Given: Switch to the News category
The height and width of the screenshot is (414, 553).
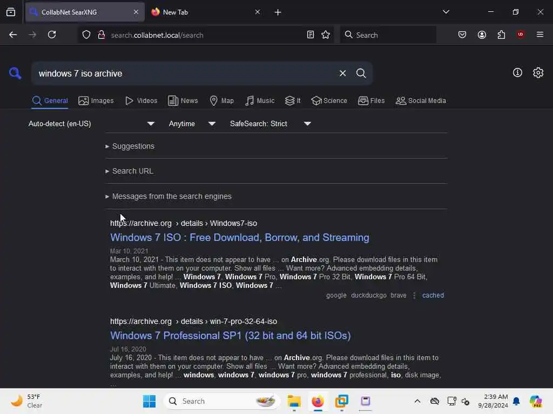Looking at the screenshot, I should (183, 101).
